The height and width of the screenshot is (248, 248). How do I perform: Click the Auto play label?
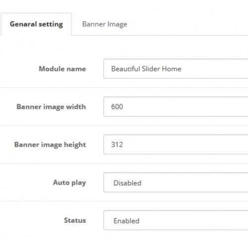69,183
